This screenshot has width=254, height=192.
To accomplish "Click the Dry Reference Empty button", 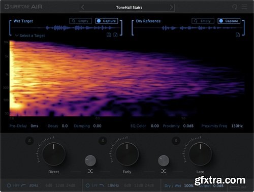I will point(203,21).
